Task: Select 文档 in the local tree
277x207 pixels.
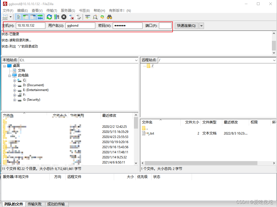Action: [21, 71]
